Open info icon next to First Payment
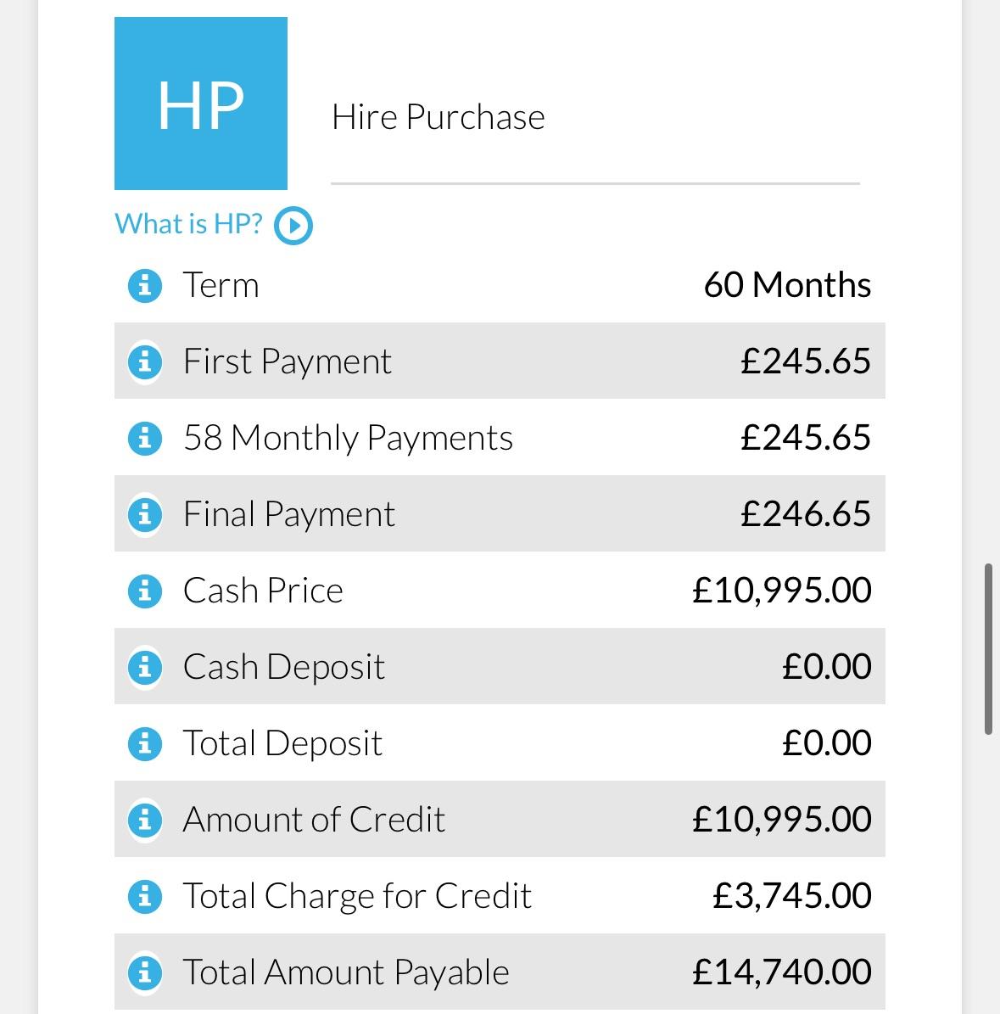Image resolution: width=1000 pixels, height=1014 pixels. pos(145,361)
